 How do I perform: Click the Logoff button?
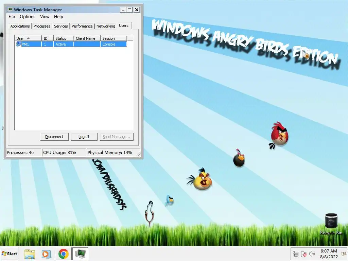coord(84,137)
